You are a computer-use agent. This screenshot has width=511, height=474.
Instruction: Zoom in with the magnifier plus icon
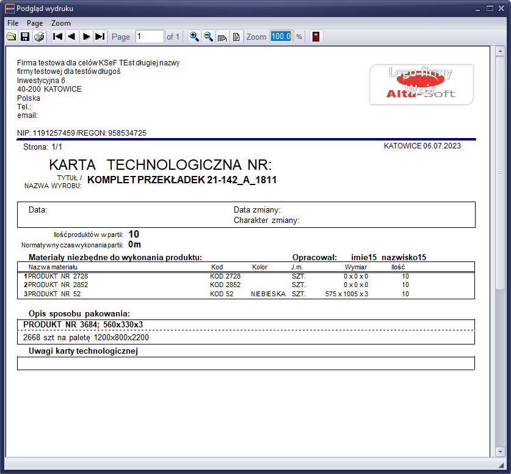point(194,37)
